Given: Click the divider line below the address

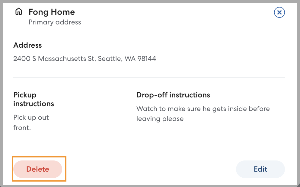Looking at the screenshot, I should pyautogui.click(x=149, y=77).
